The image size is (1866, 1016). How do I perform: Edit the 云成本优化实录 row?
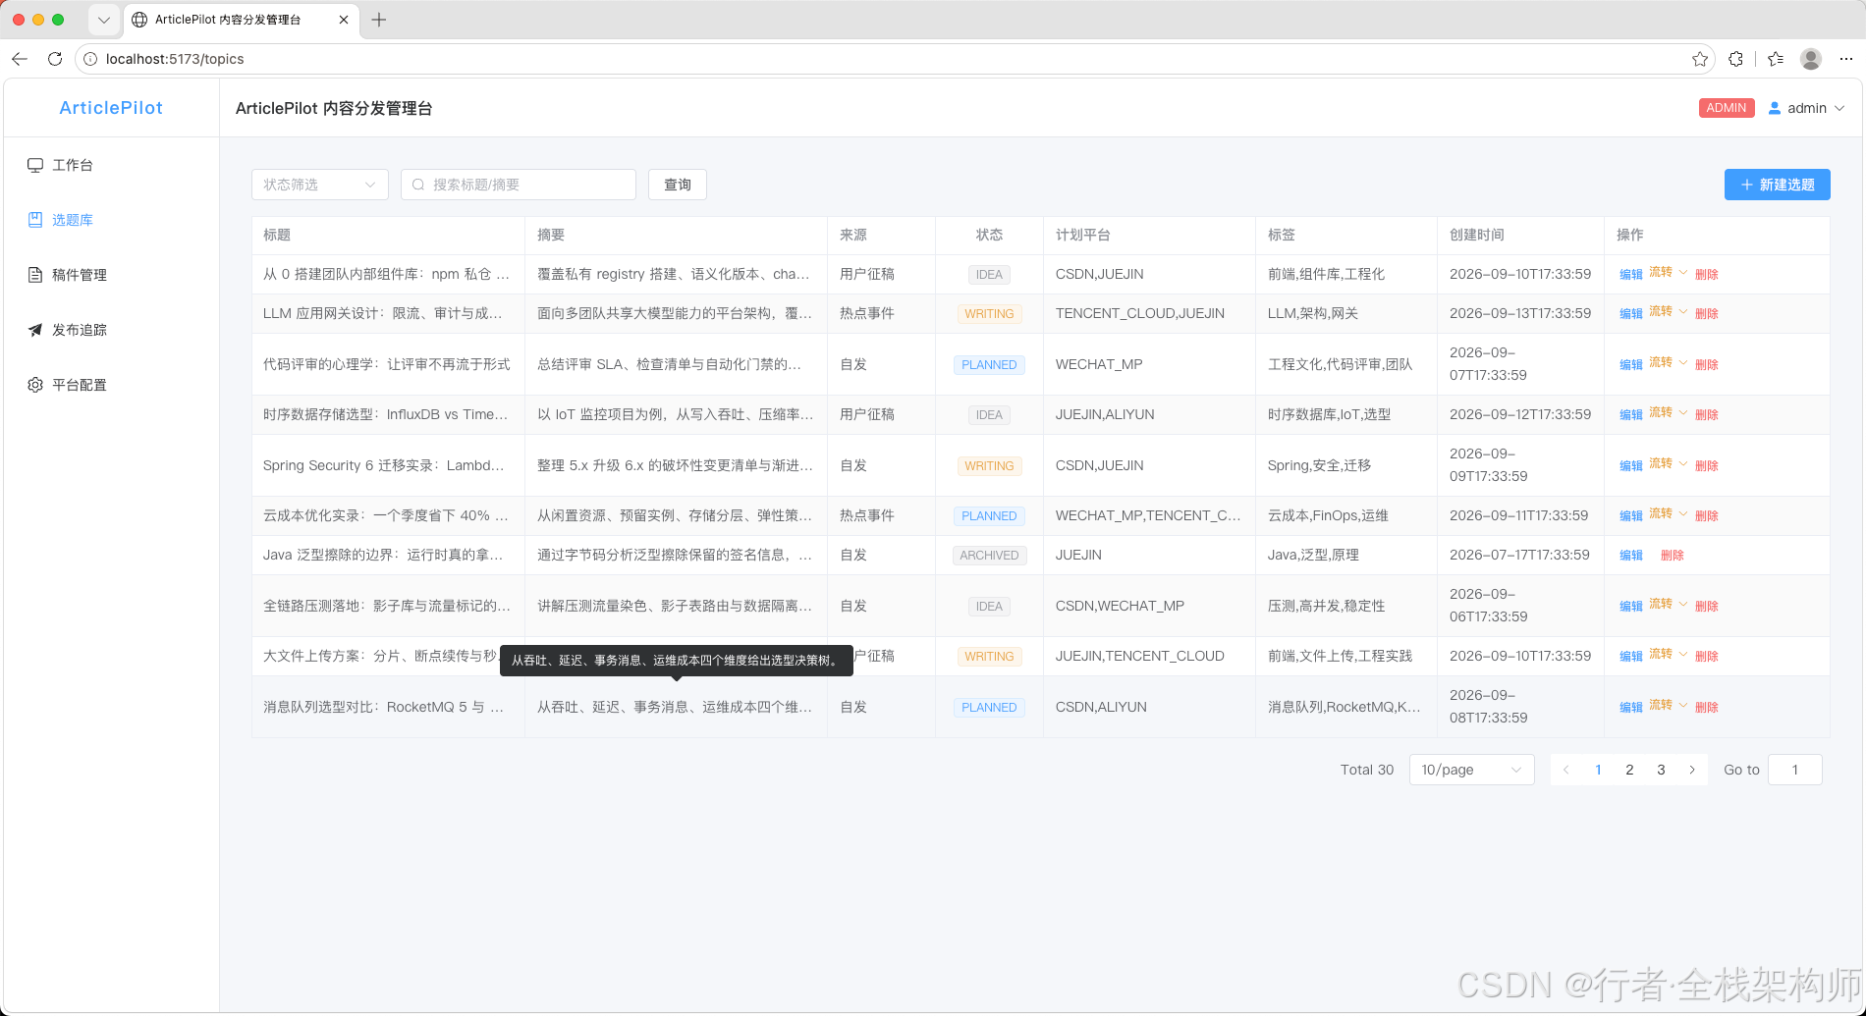point(1631,516)
